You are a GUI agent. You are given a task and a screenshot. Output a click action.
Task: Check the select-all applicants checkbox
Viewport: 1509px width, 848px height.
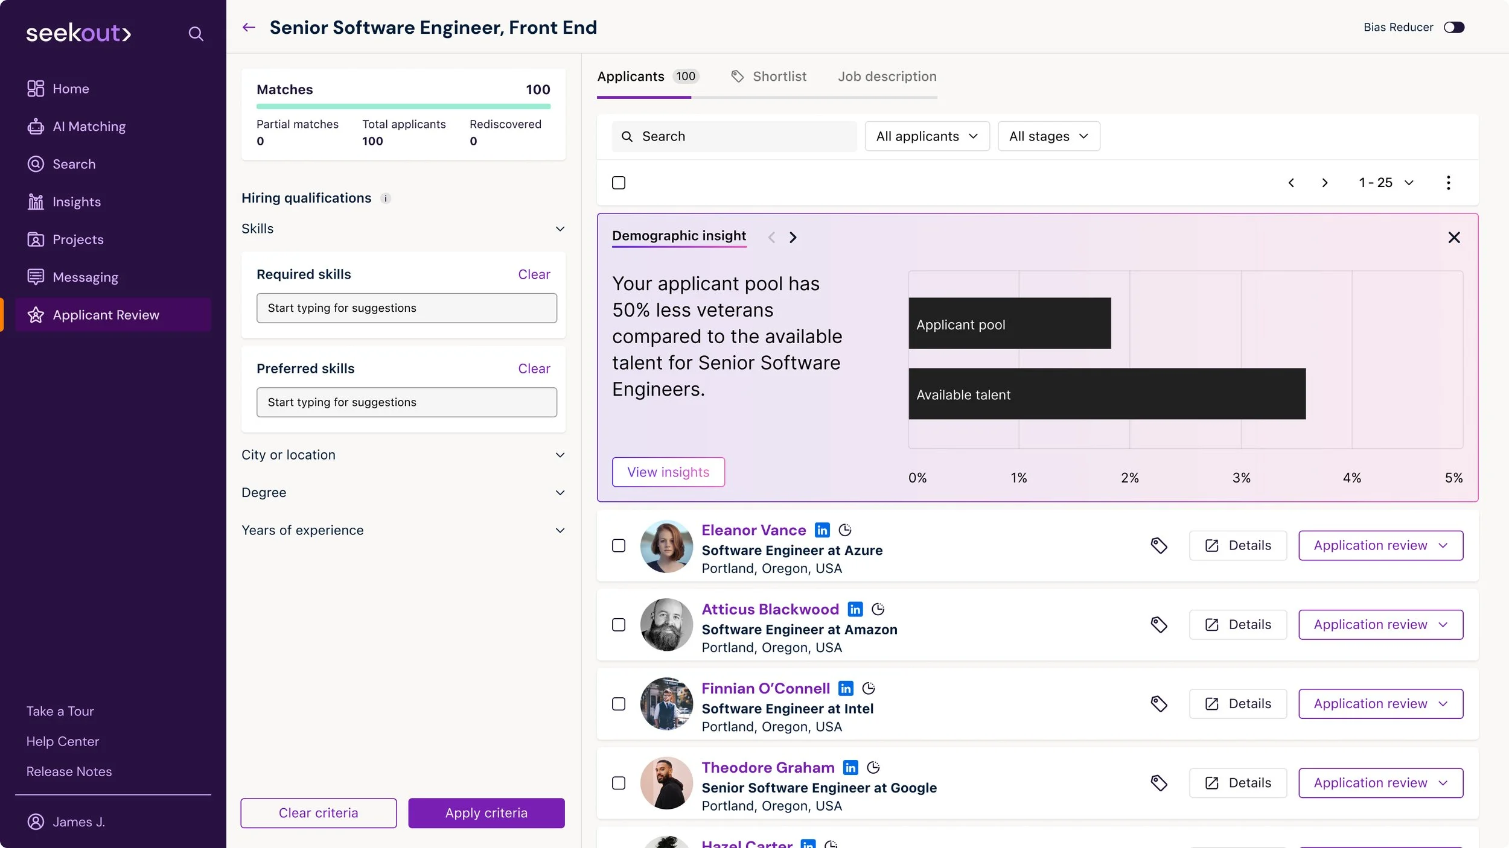(x=619, y=183)
